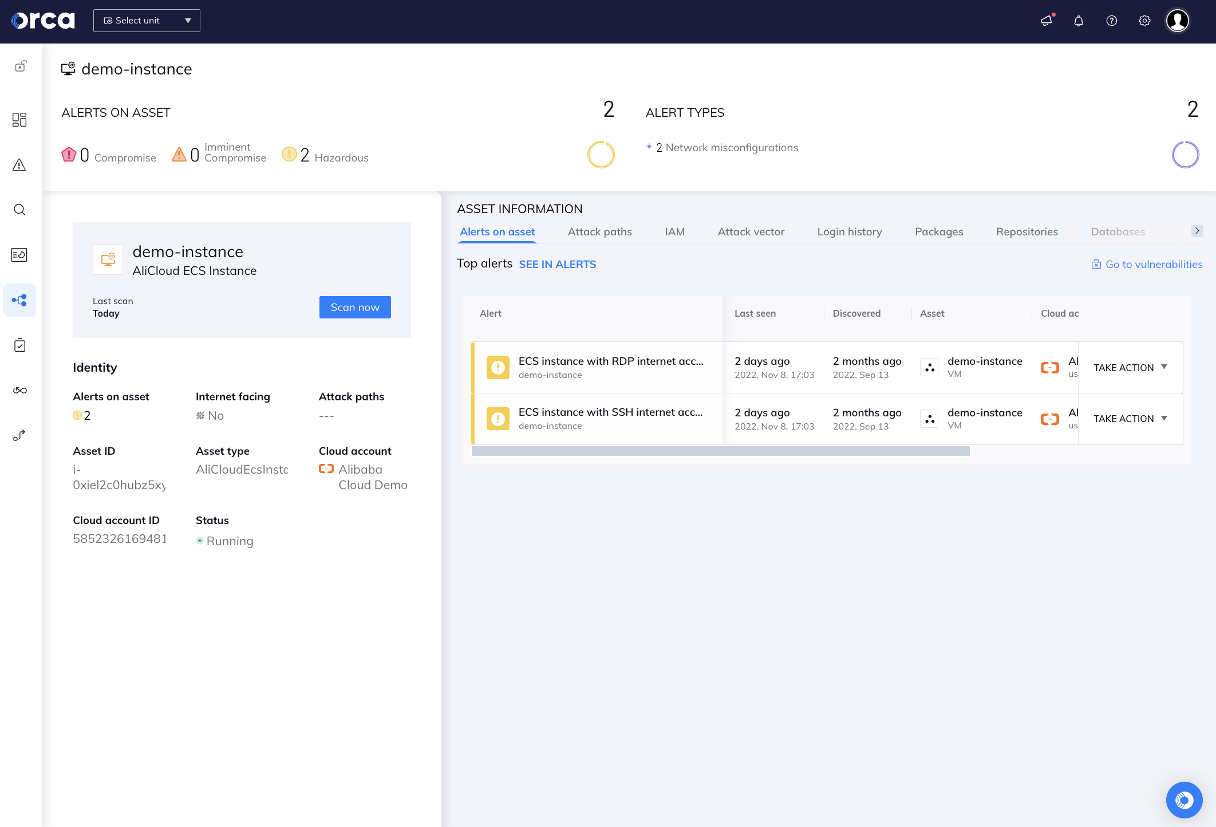The width and height of the screenshot is (1216, 827).
Task: Open the settings gear icon
Action: tap(1144, 21)
